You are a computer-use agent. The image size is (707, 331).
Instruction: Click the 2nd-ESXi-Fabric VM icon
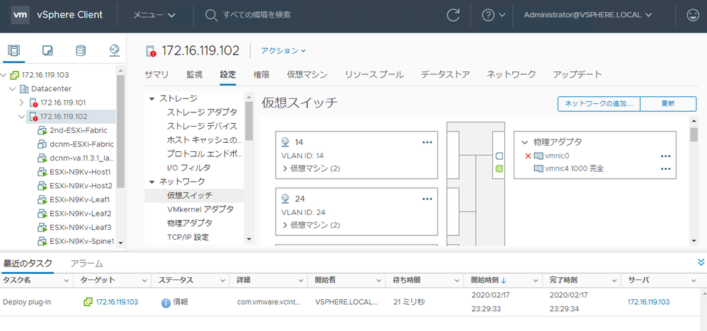(x=43, y=130)
